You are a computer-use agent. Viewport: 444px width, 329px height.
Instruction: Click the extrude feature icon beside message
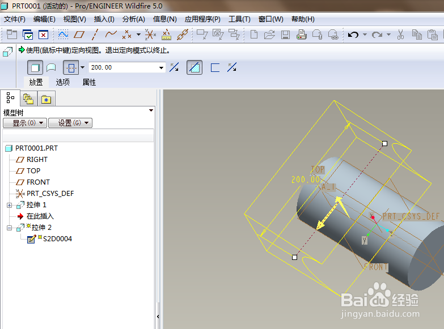[7, 52]
